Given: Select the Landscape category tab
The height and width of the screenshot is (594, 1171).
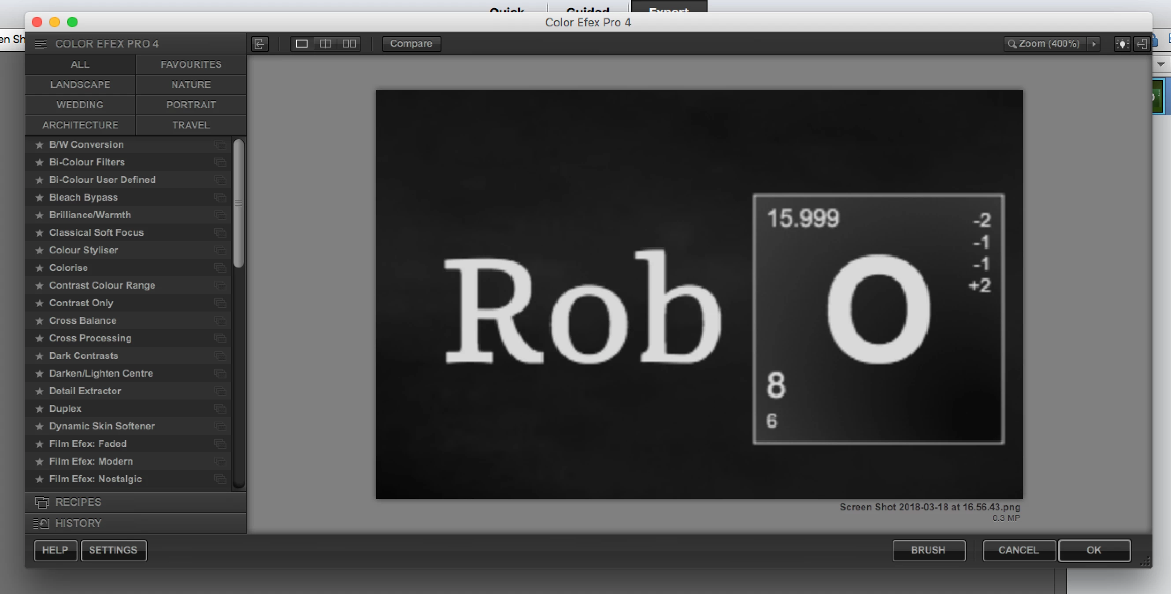Looking at the screenshot, I should pos(80,84).
